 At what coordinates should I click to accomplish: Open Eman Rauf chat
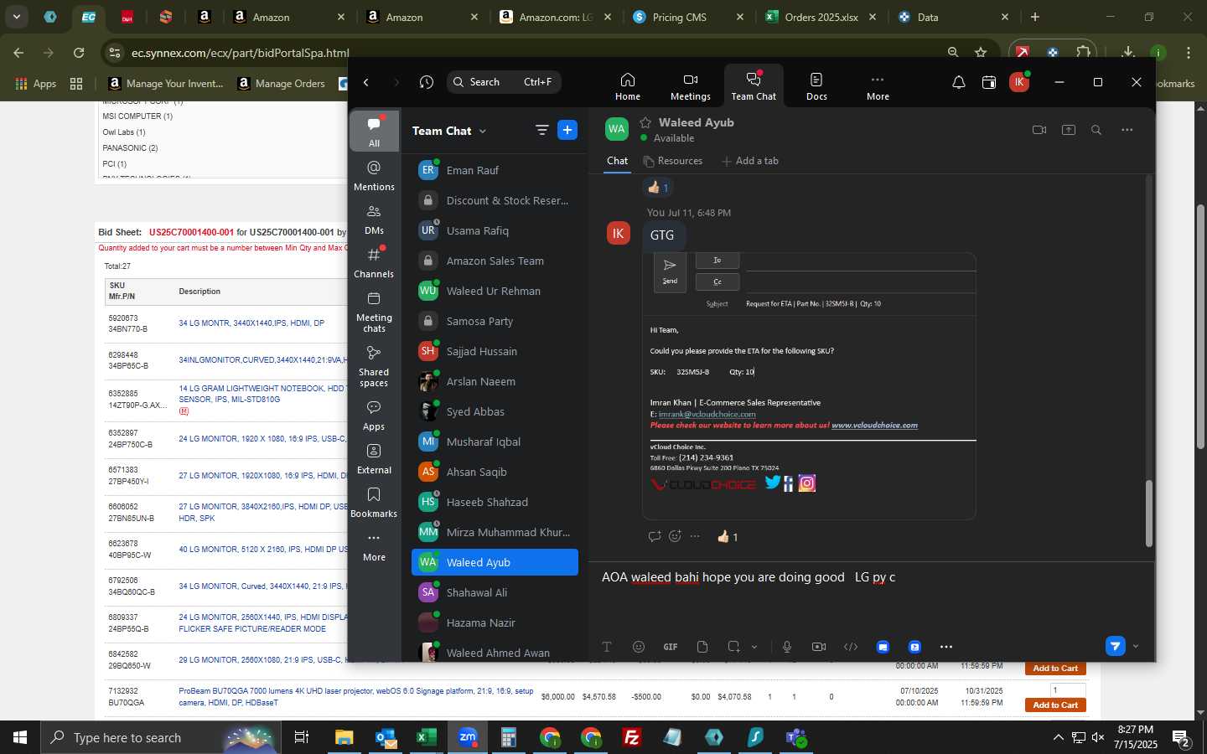495,170
